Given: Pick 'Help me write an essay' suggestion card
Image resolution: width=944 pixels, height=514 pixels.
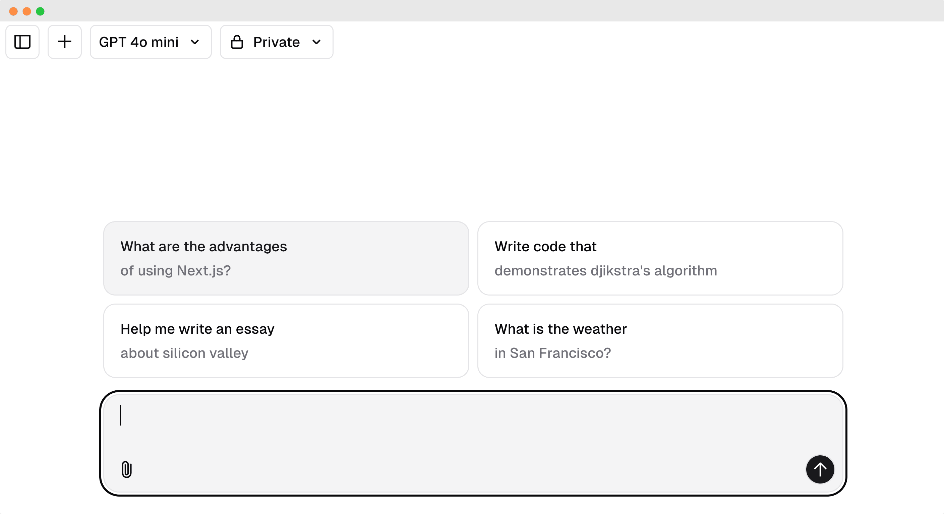Looking at the screenshot, I should coord(286,341).
